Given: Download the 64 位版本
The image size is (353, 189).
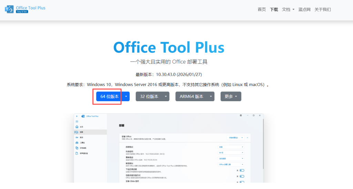Looking at the screenshot, I should point(109,96).
